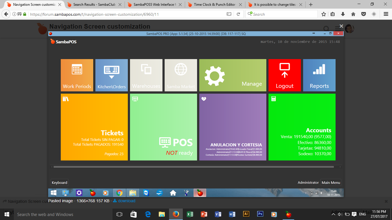Click the volume icon in system tray

tap(339, 214)
